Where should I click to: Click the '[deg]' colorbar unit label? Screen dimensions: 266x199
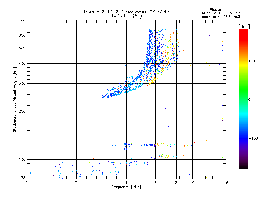(244, 27)
